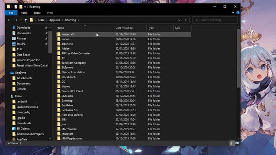Open the File ribbon tab

point(11,13)
